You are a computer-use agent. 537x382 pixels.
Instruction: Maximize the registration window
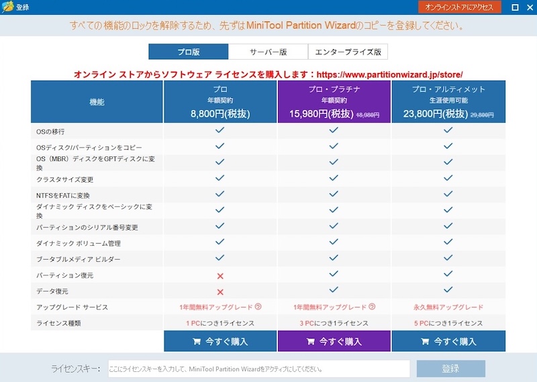[515, 7]
